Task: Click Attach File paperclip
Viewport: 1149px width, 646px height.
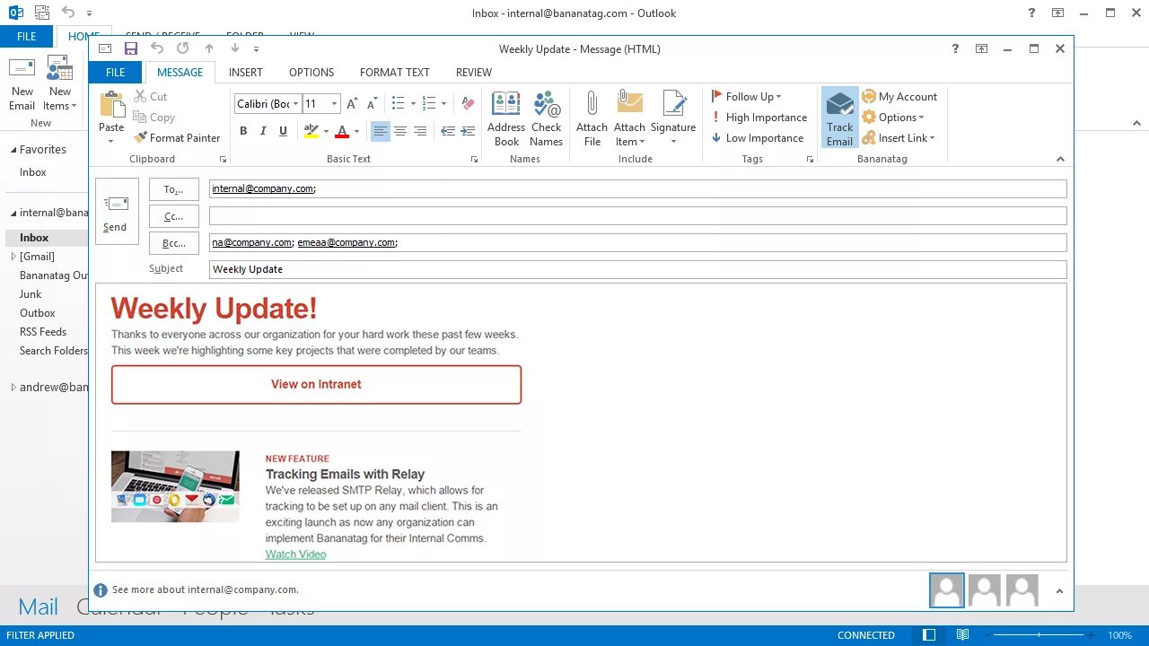Action: click(592, 118)
